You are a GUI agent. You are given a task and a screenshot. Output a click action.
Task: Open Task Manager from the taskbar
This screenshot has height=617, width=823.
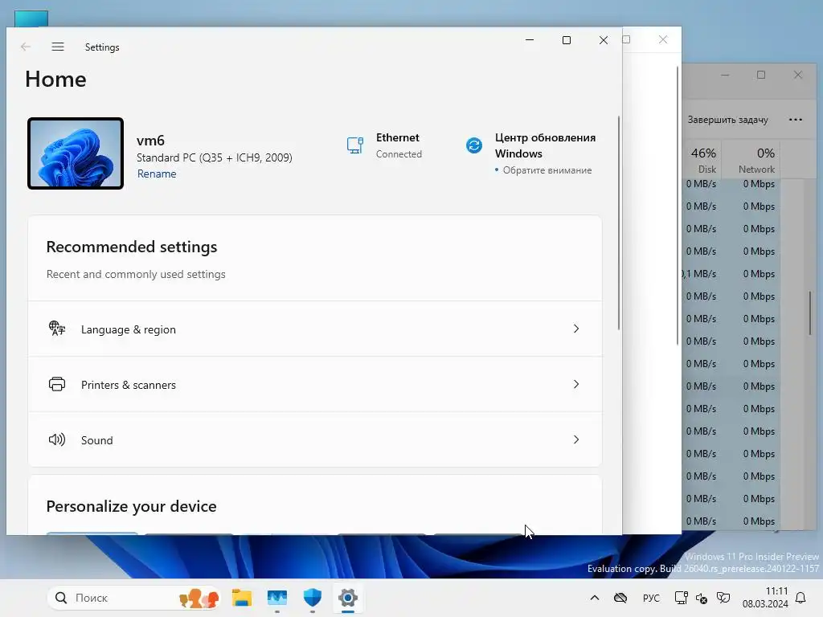(x=276, y=598)
